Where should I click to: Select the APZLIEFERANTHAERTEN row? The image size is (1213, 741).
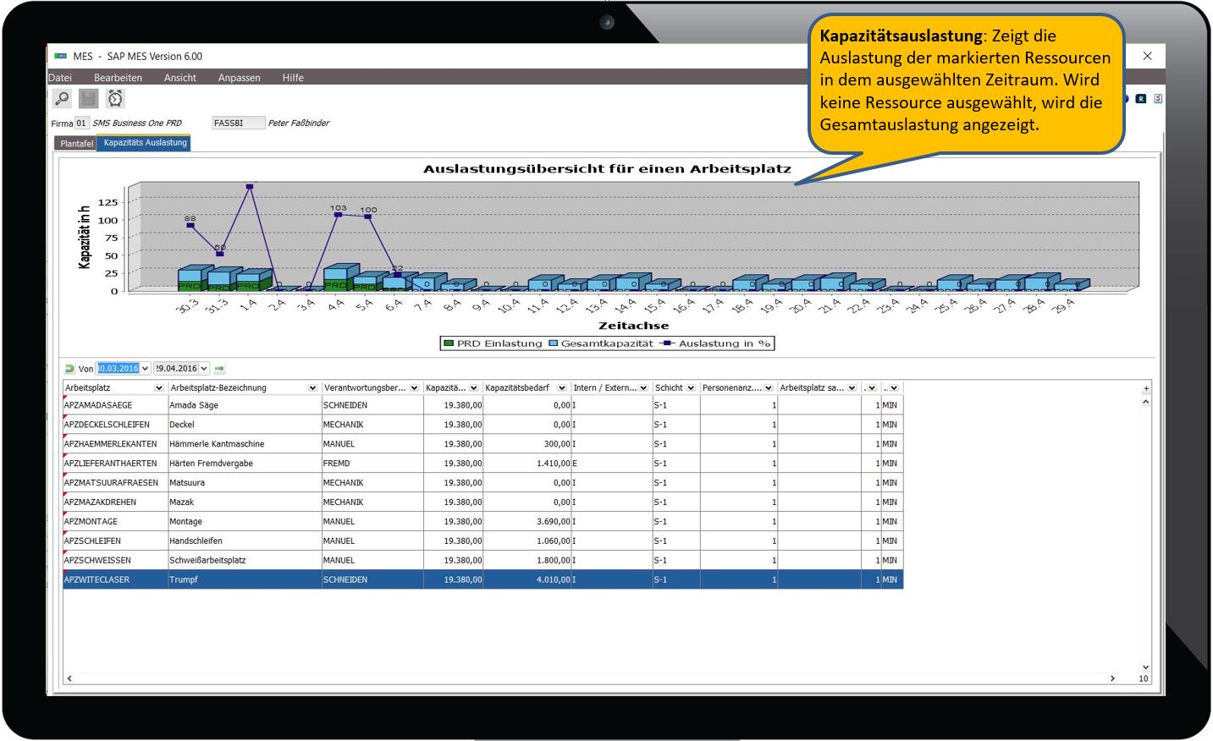point(482,464)
